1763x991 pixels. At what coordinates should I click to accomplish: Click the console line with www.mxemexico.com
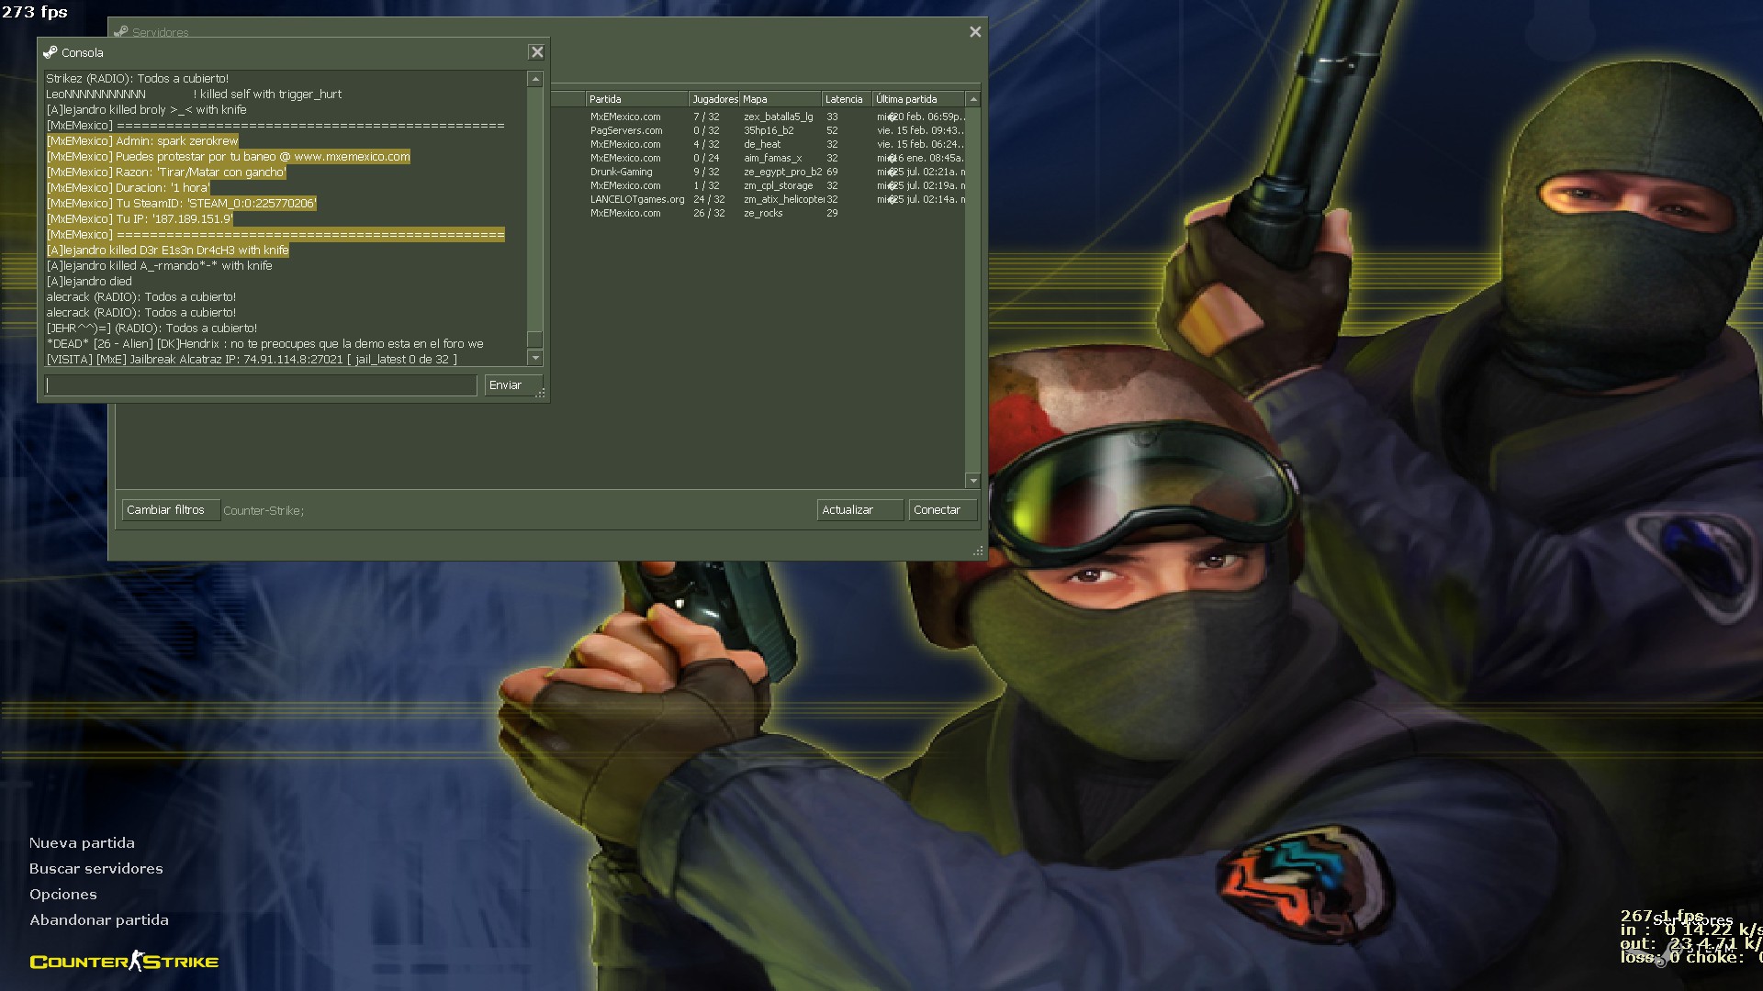[x=228, y=157]
